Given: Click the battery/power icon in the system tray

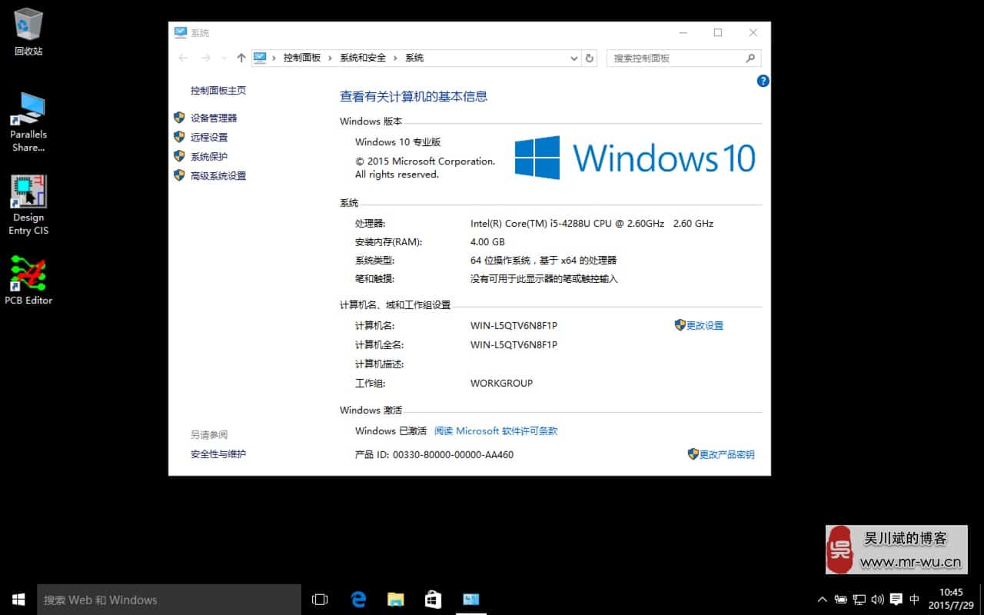Looking at the screenshot, I should [x=841, y=600].
